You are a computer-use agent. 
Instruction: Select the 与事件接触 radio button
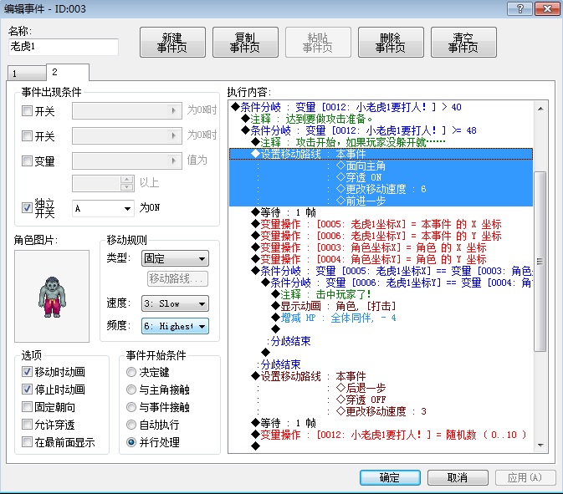click(131, 407)
